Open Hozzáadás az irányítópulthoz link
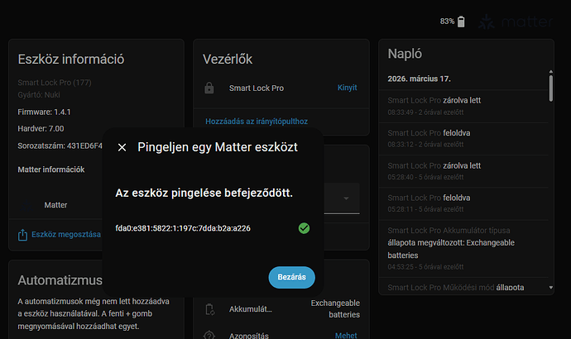 pyautogui.click(x=256, y=121)
